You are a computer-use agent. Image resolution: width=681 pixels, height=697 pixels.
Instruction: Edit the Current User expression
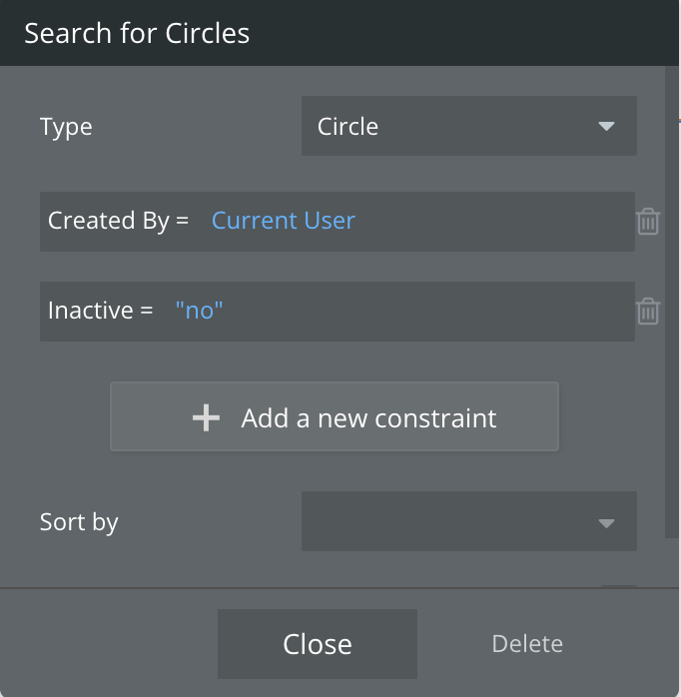pyautogui.click(x=283, y=221)
